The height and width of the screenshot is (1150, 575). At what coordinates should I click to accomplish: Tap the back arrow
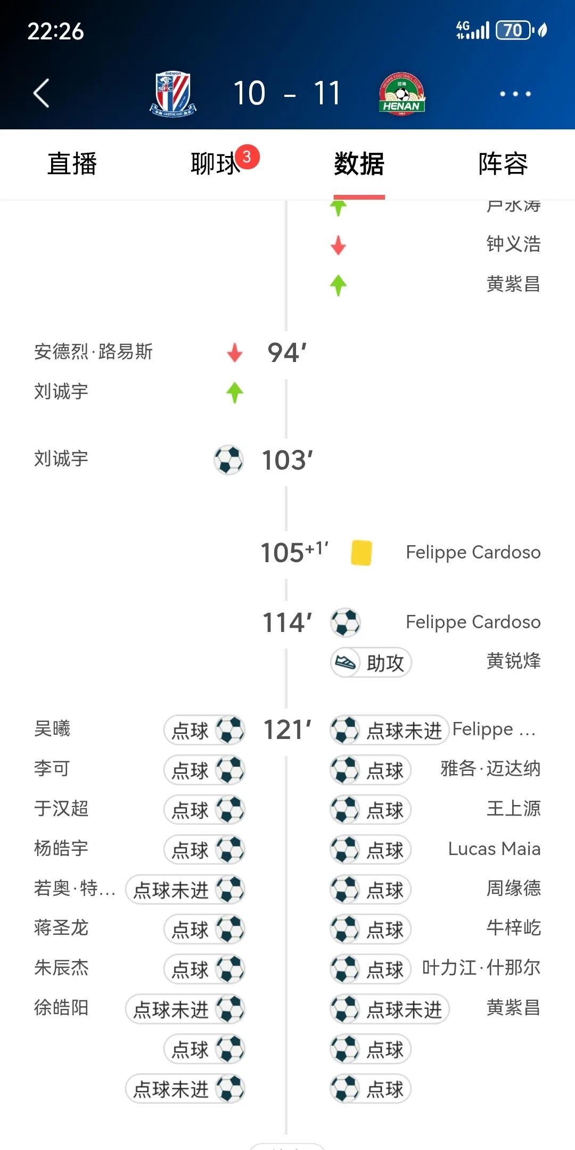42,94
